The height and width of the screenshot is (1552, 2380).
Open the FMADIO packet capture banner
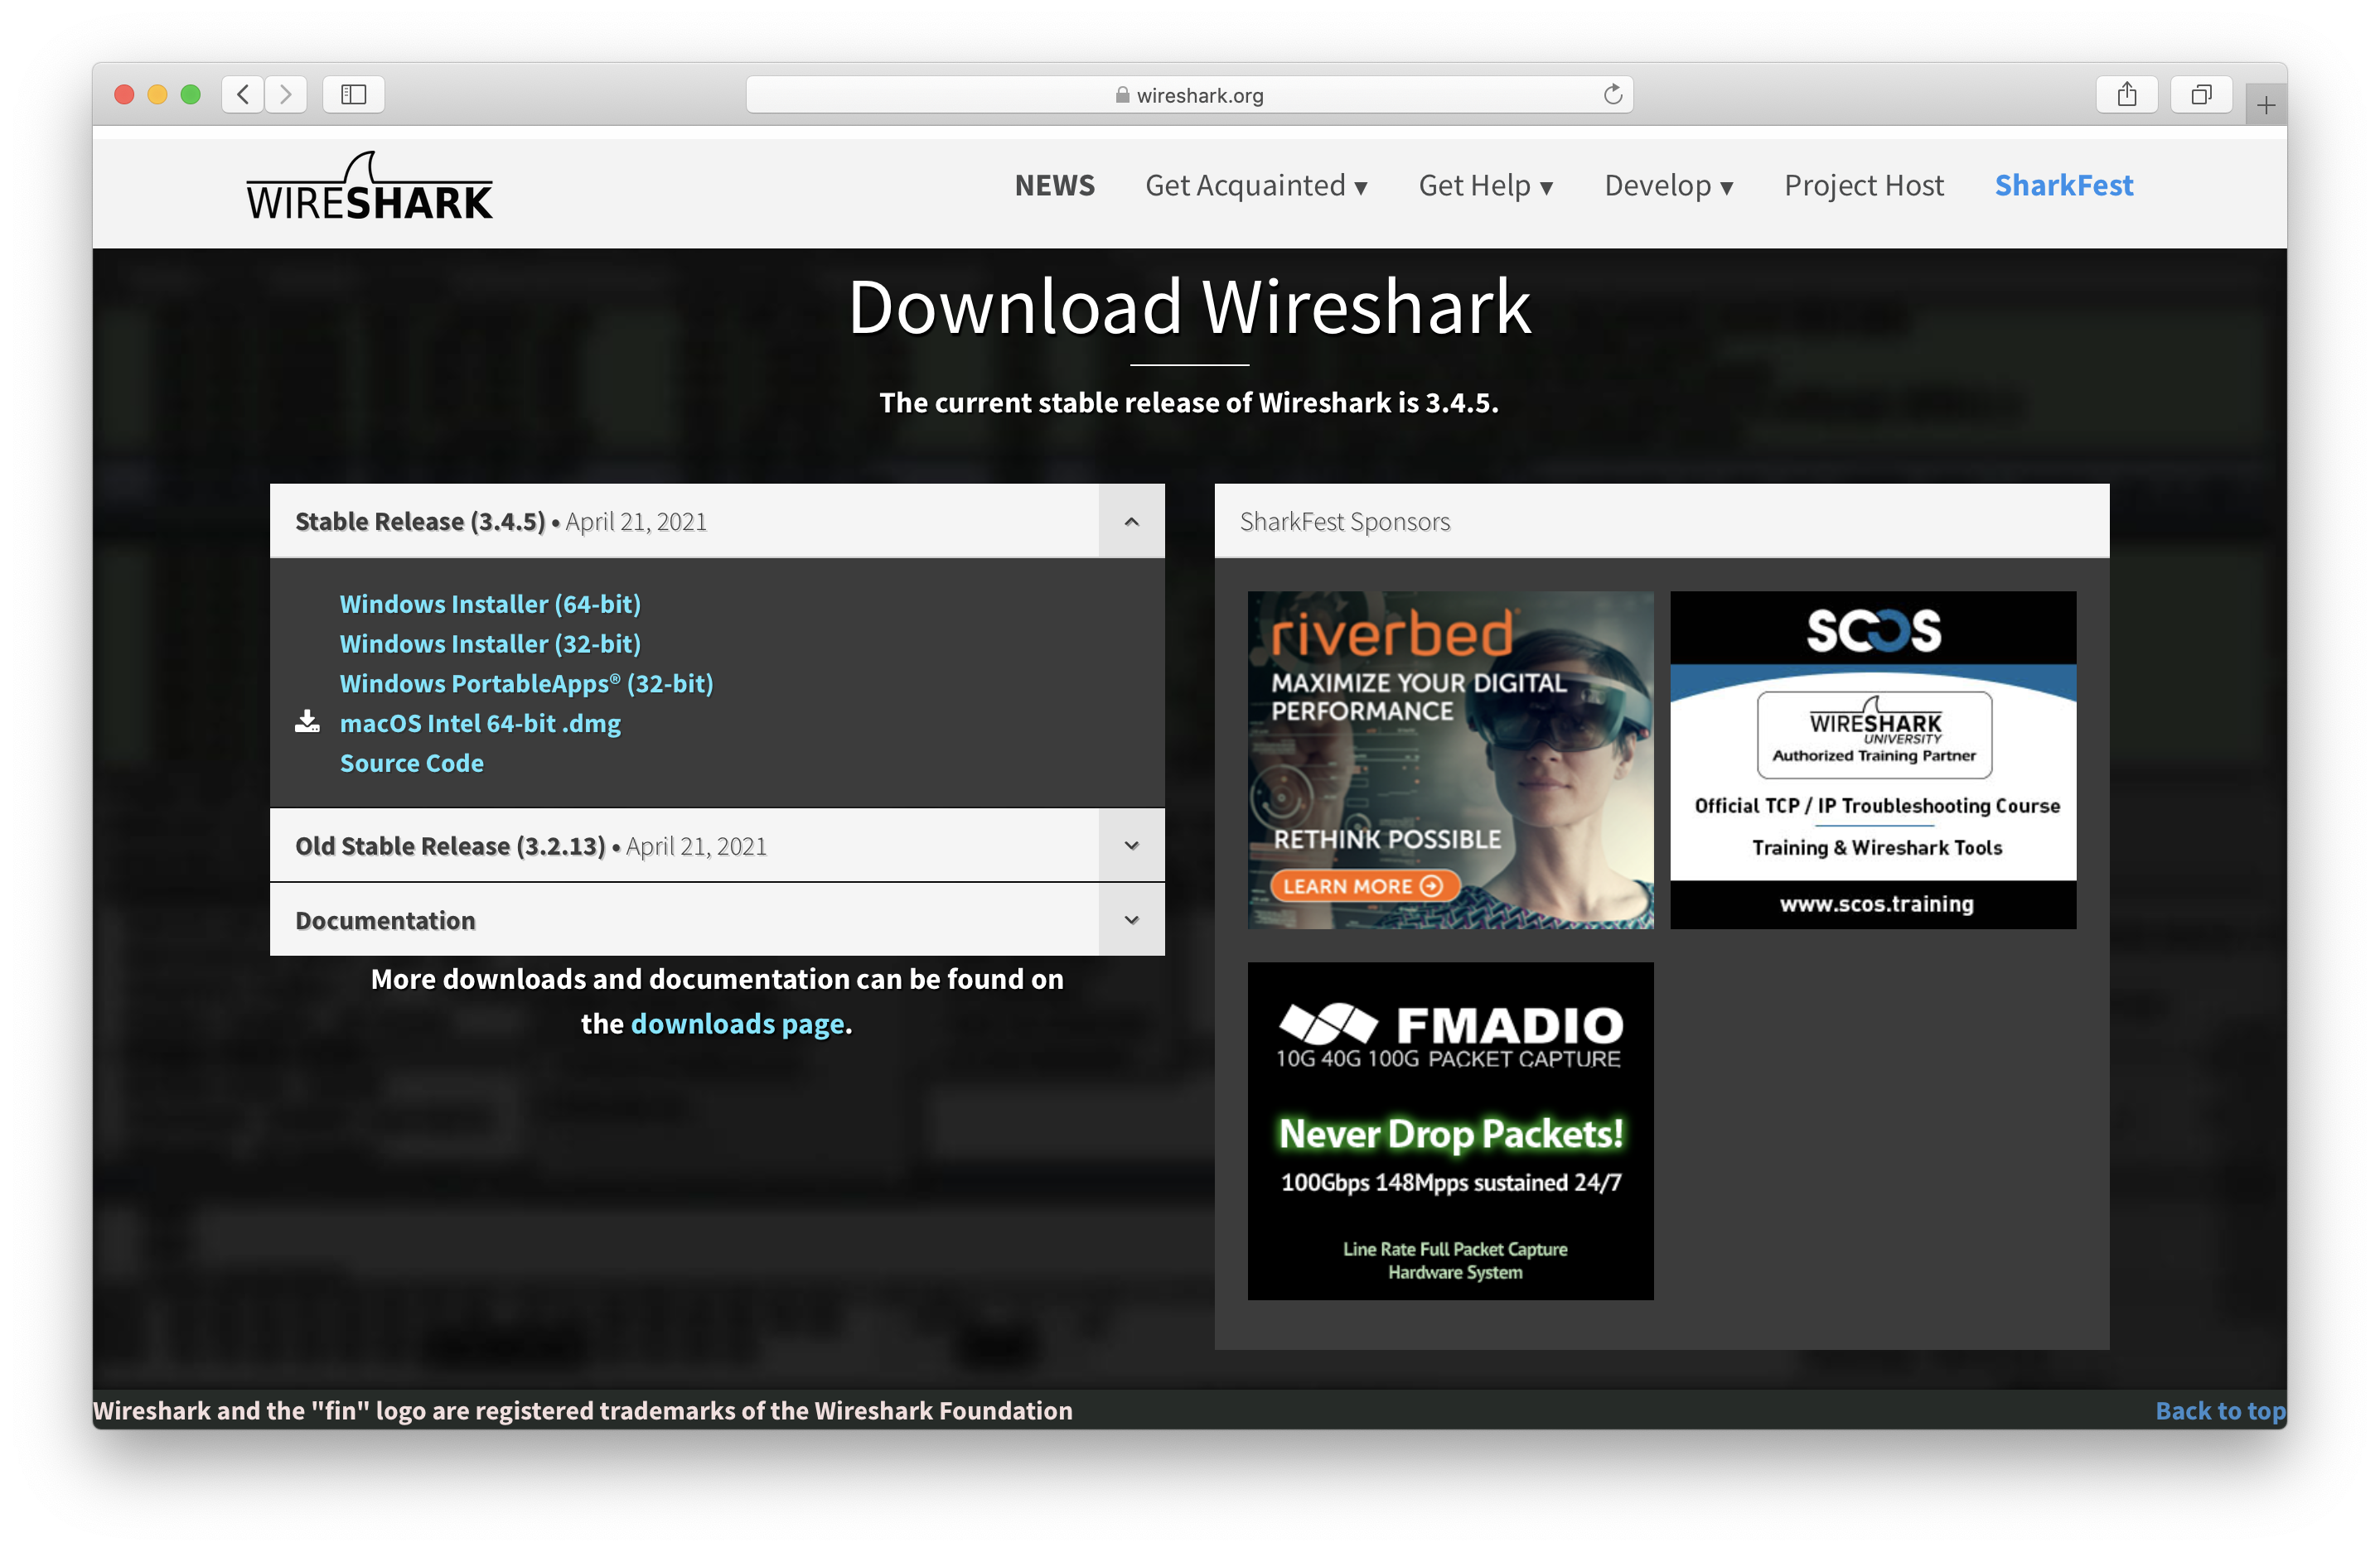[1450, 1130]
